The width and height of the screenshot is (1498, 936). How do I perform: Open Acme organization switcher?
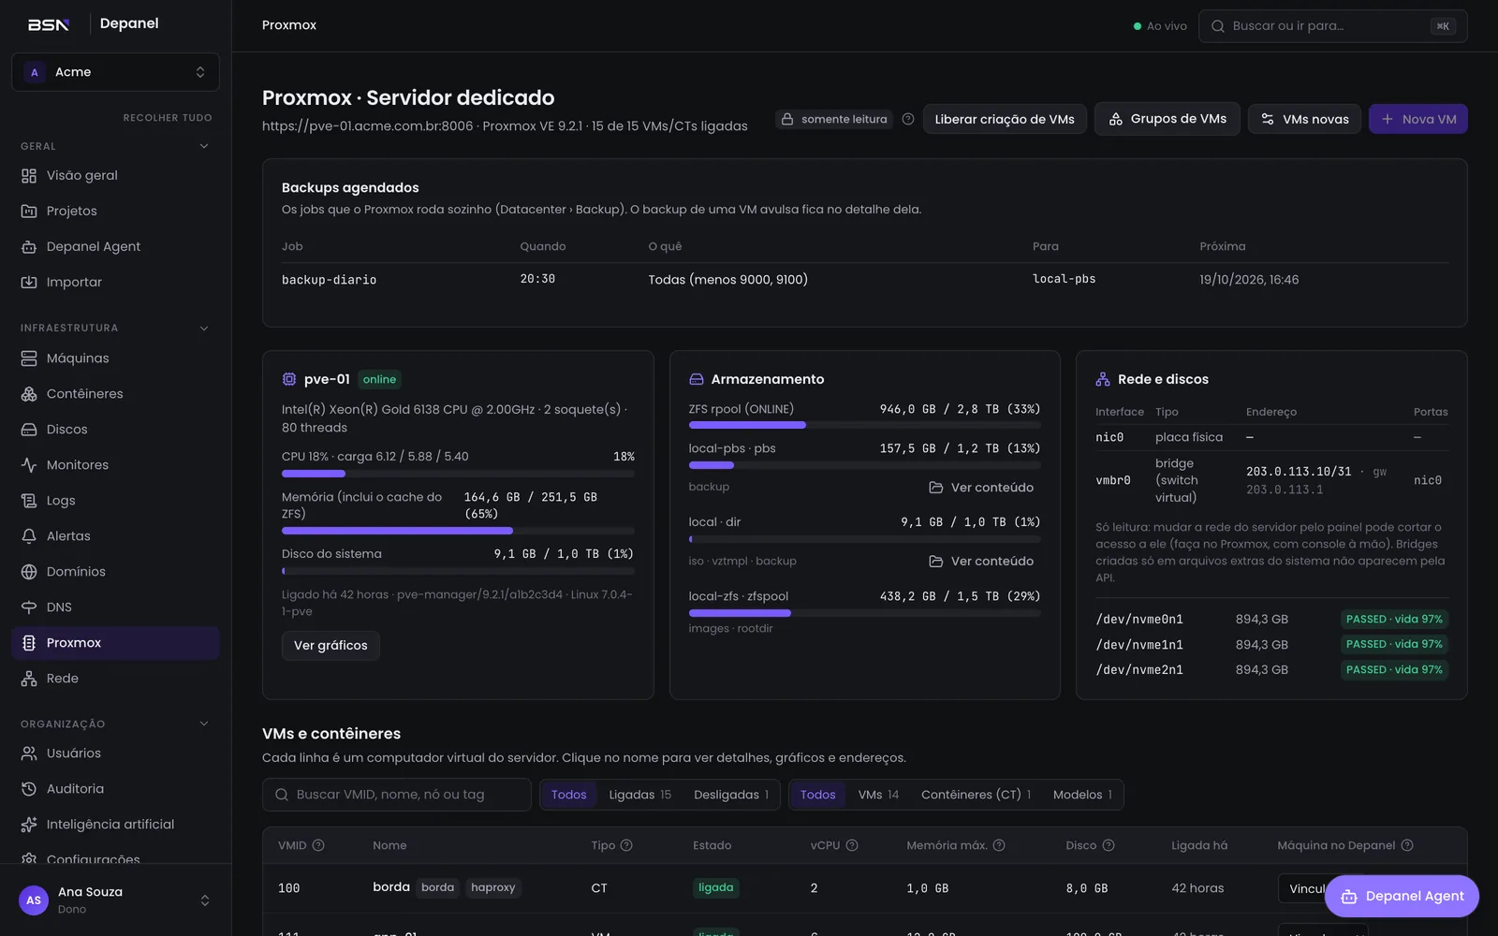(115, 72)
